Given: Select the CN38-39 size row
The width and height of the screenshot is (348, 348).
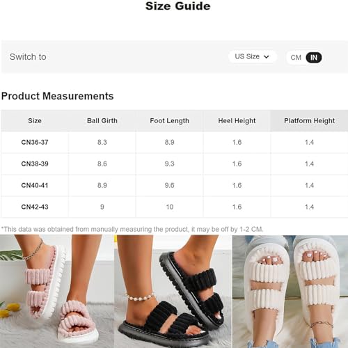Looking at the screenshot, I should tap(175, 164).
